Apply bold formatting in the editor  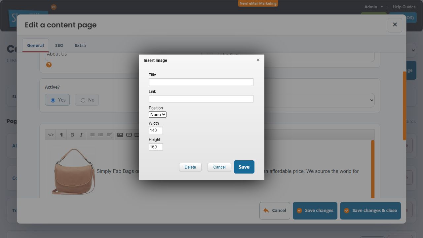click(x=72, y=135)
